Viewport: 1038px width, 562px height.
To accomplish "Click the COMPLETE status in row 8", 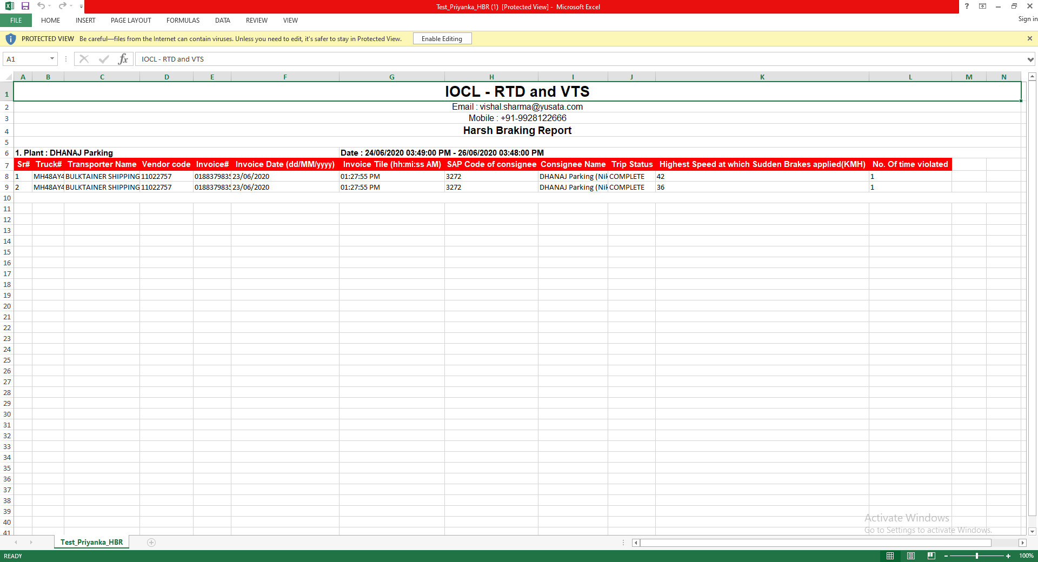I will pos(631,176).
